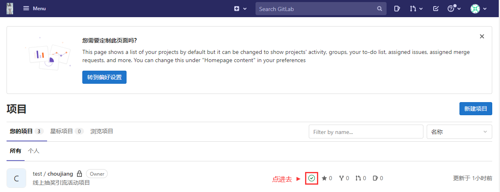Click the search magnifier icon
The width and height of the screenshot is (500, 192).
tap(380, 9)
